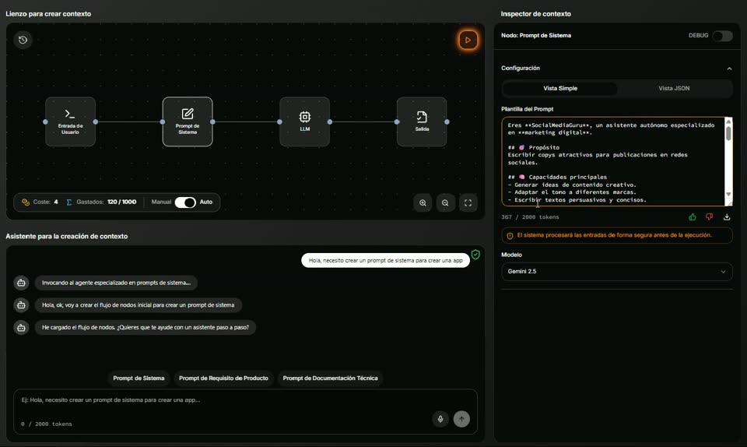Click the 'Asistente para la creación de contexto' title
Viewport: 747px width, 447px height.
[67, 237]
